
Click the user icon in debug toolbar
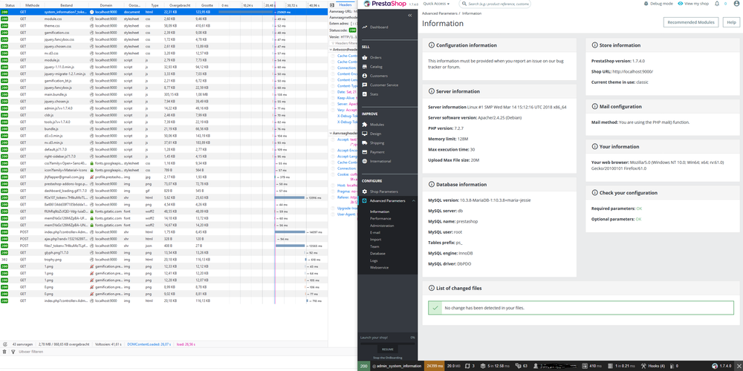click(x=536, y=366)
